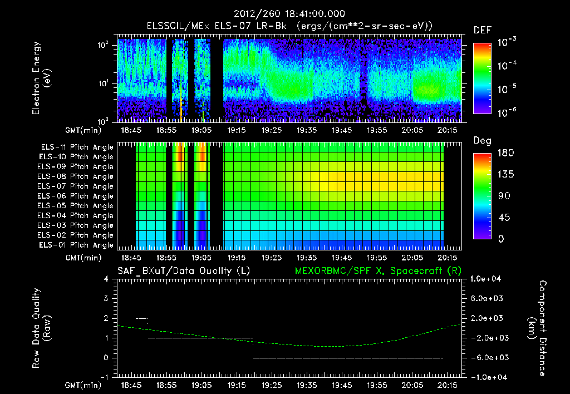Click the ELS-03 Pitch Angle label
The image size is (570, 394).
75,225
